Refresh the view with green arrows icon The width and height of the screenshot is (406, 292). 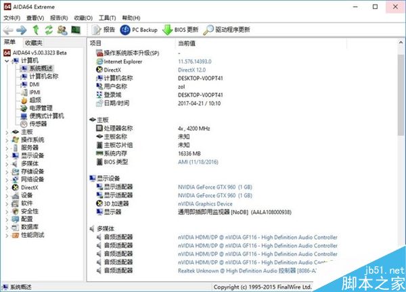(49, 30)
